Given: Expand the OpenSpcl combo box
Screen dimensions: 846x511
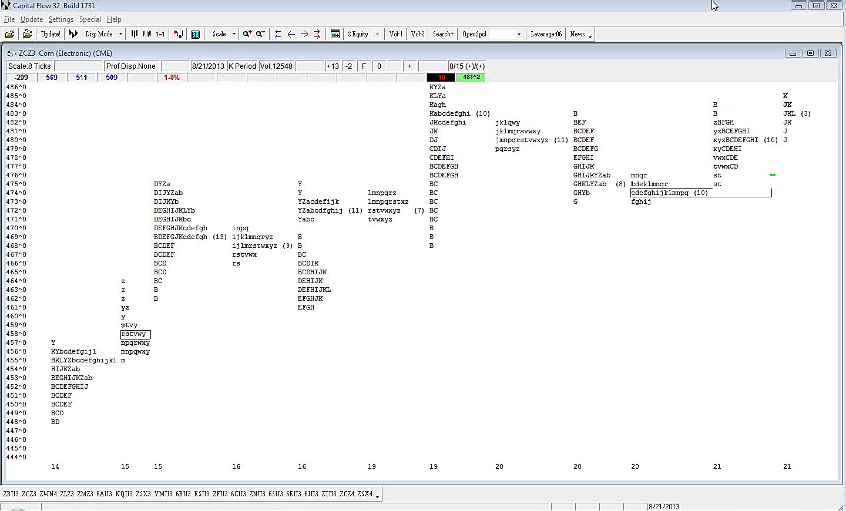Looking at the screenshot, I should 518,34.
